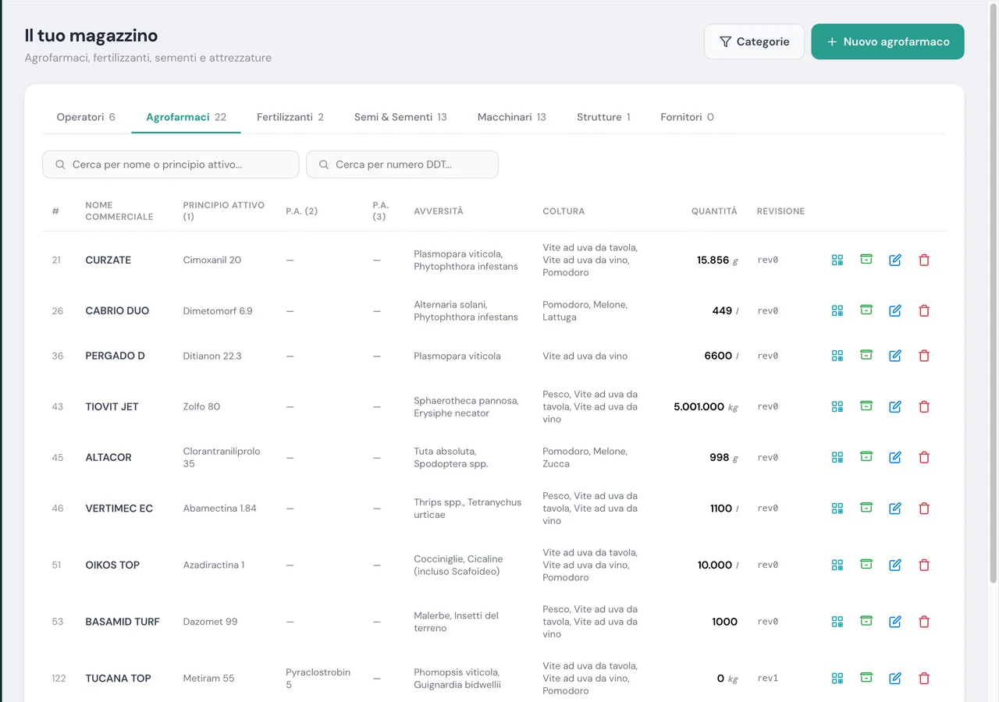999x702 pixels.
Task: Open QR code for VERTIMEC EC
Action: pos(837,508)
